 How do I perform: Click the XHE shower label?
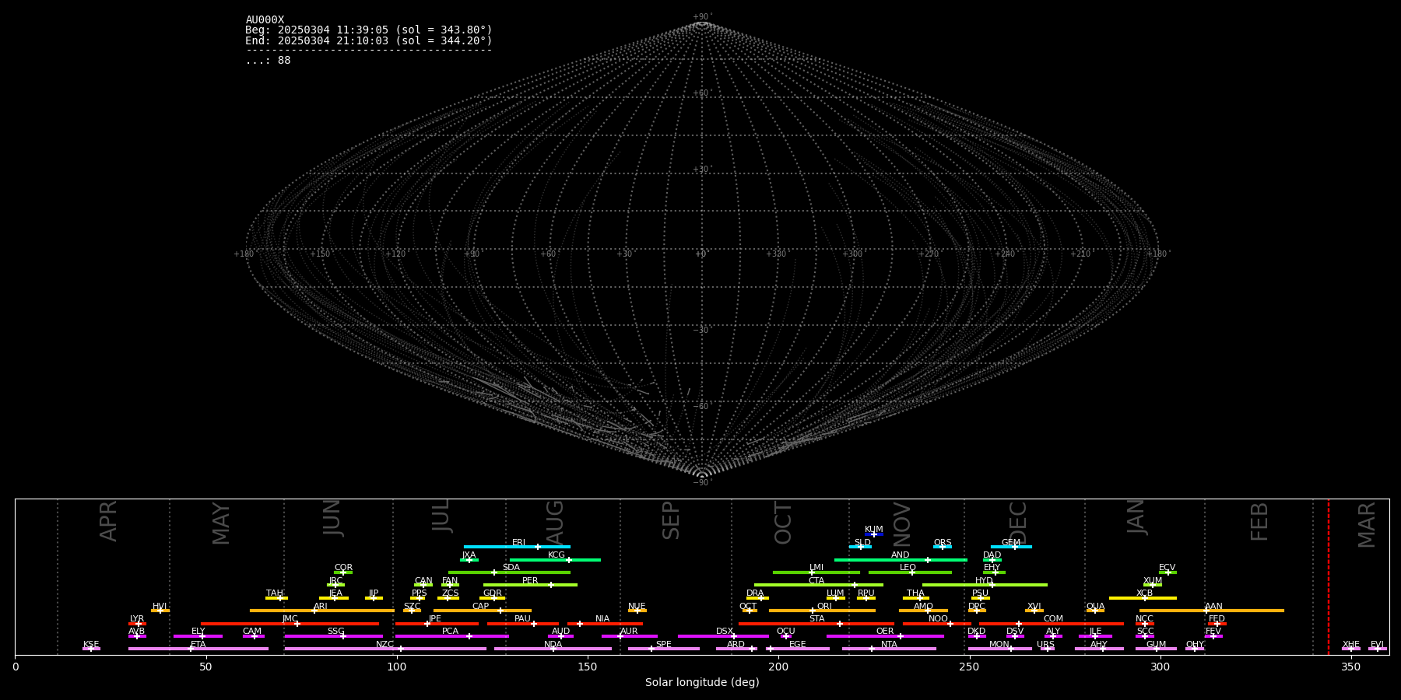(x=1350, y=645)
